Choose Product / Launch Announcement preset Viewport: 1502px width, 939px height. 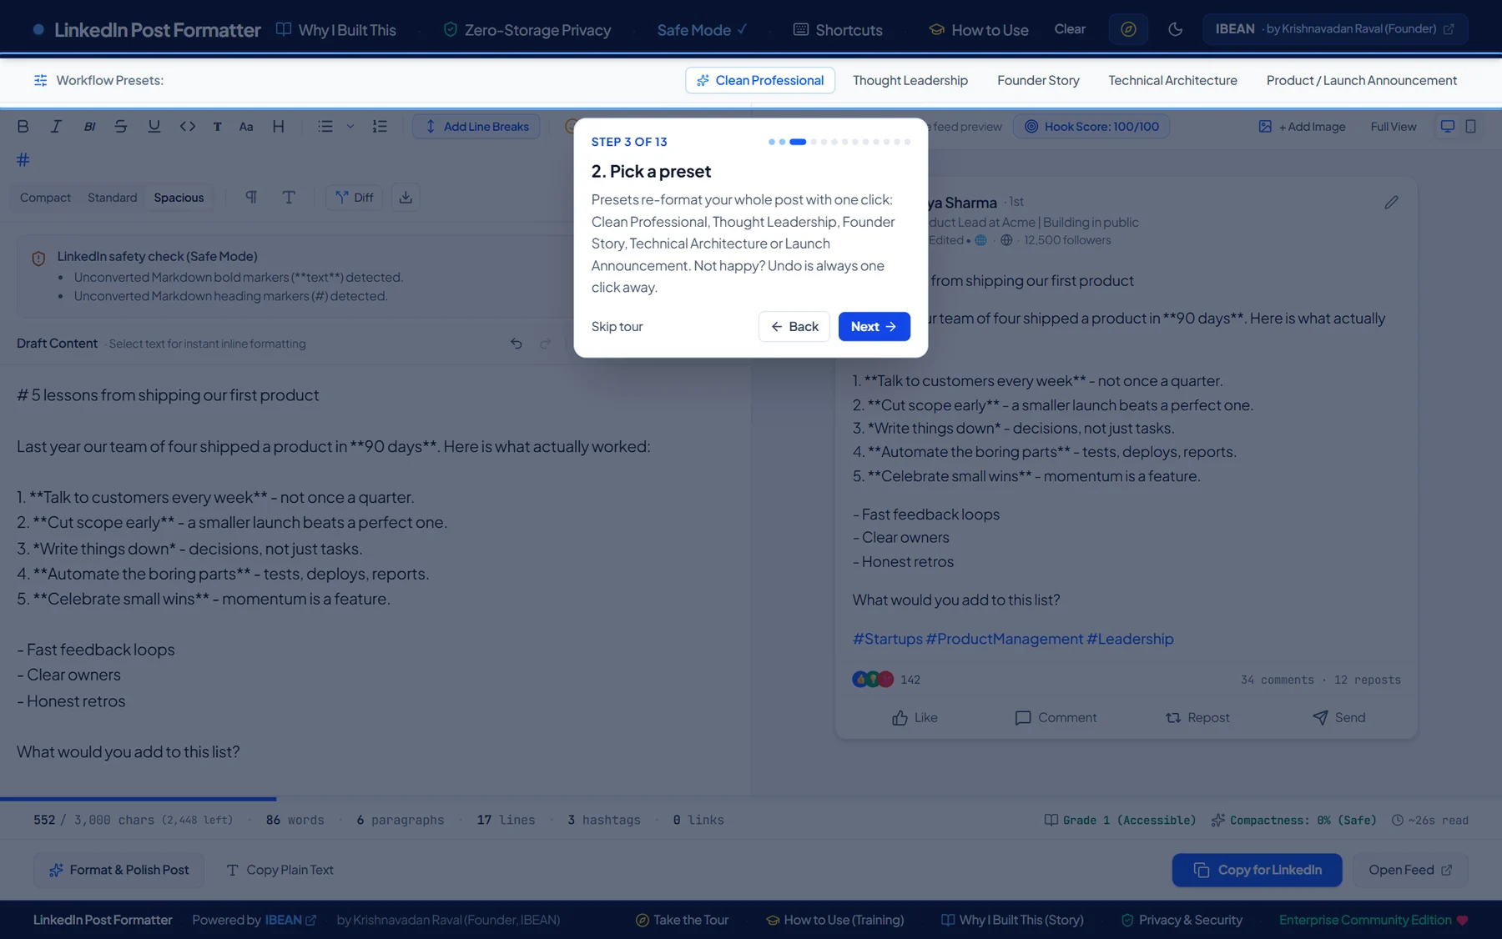pos(1362,80)
